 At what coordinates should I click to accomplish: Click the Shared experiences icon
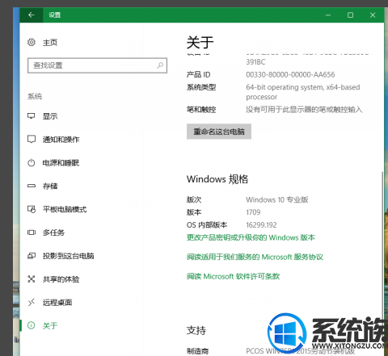32,279
